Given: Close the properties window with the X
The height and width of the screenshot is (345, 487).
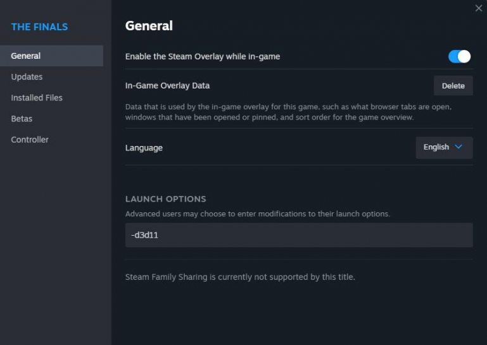Looking at the screenshot, I should click(x=479, y=8).
